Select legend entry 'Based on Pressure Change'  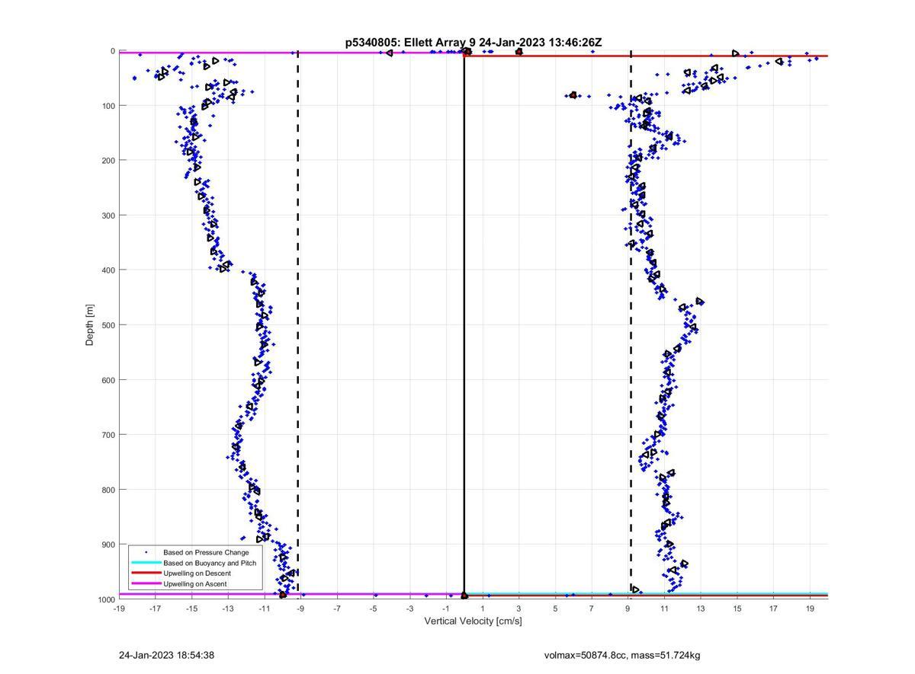206,552
